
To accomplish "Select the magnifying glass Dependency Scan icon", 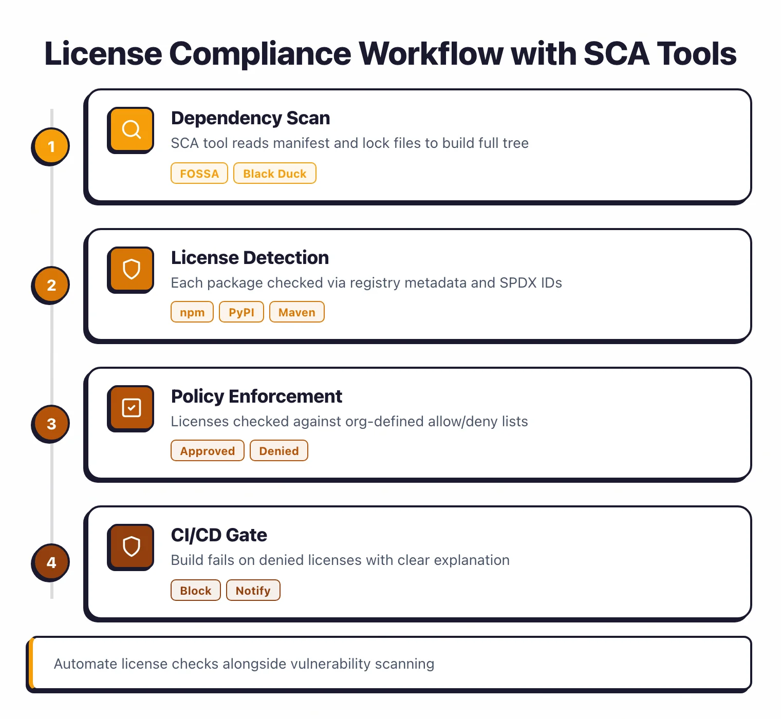I will point(130,130).
